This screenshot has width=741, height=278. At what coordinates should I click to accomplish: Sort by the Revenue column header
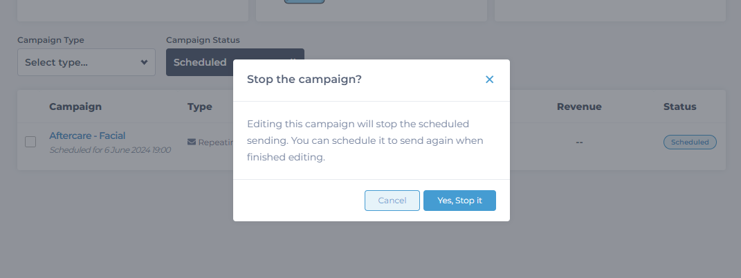[x=579, y=106]
